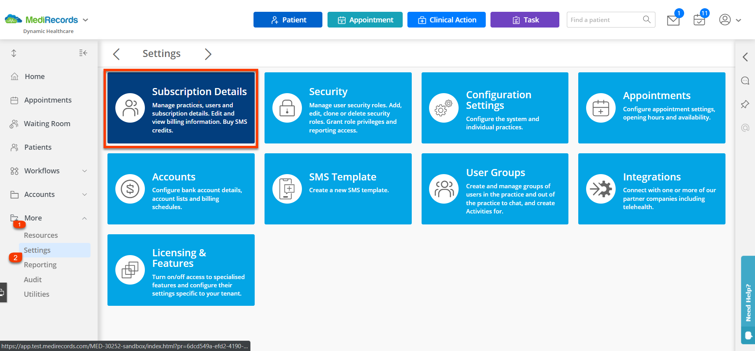Open the MediRecords practice dropdown
This screenshot has width=755, height=351.
[x=85, y=20]
